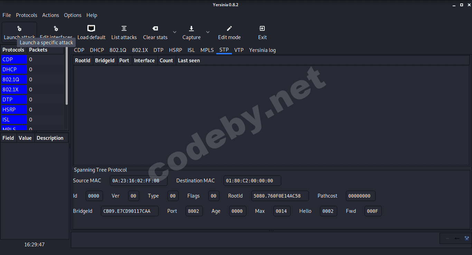This screenshot has width=472, height=255.
Task: Select the STP tab
Action: [224, 50]
